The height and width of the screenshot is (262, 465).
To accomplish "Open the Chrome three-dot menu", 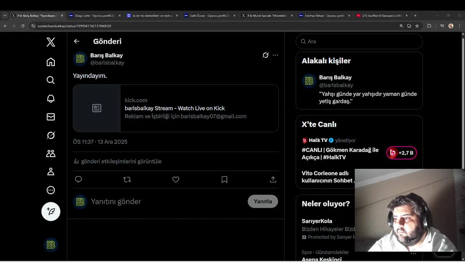I will 460,26.
